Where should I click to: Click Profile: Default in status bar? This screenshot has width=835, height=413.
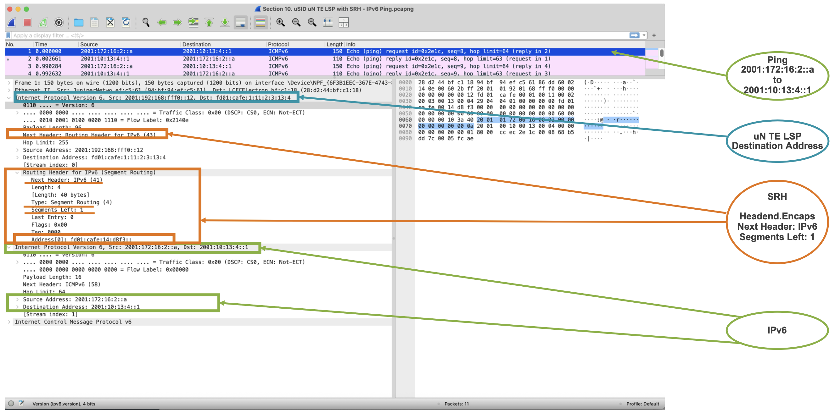642,404
